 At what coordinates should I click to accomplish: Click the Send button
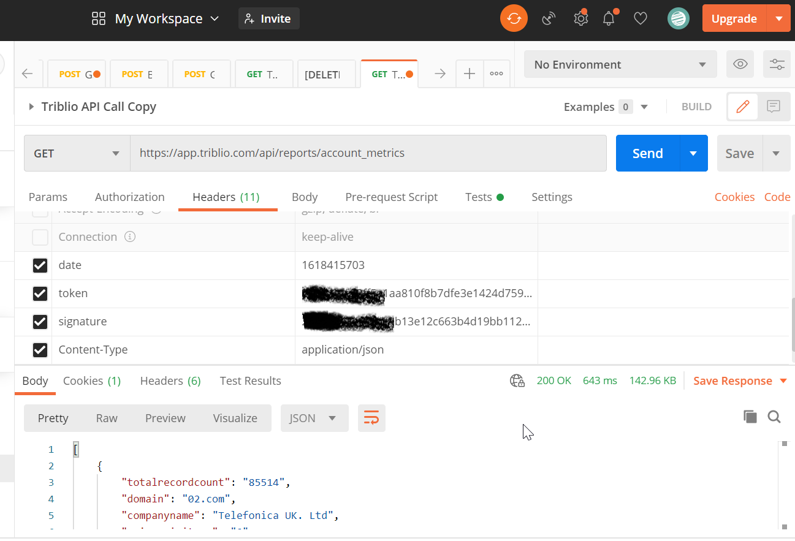pyautogui.click(x=647, y=153)
